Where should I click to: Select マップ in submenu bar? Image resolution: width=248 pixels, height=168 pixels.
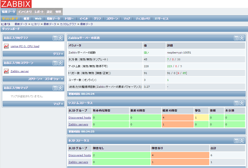point(127,19)
